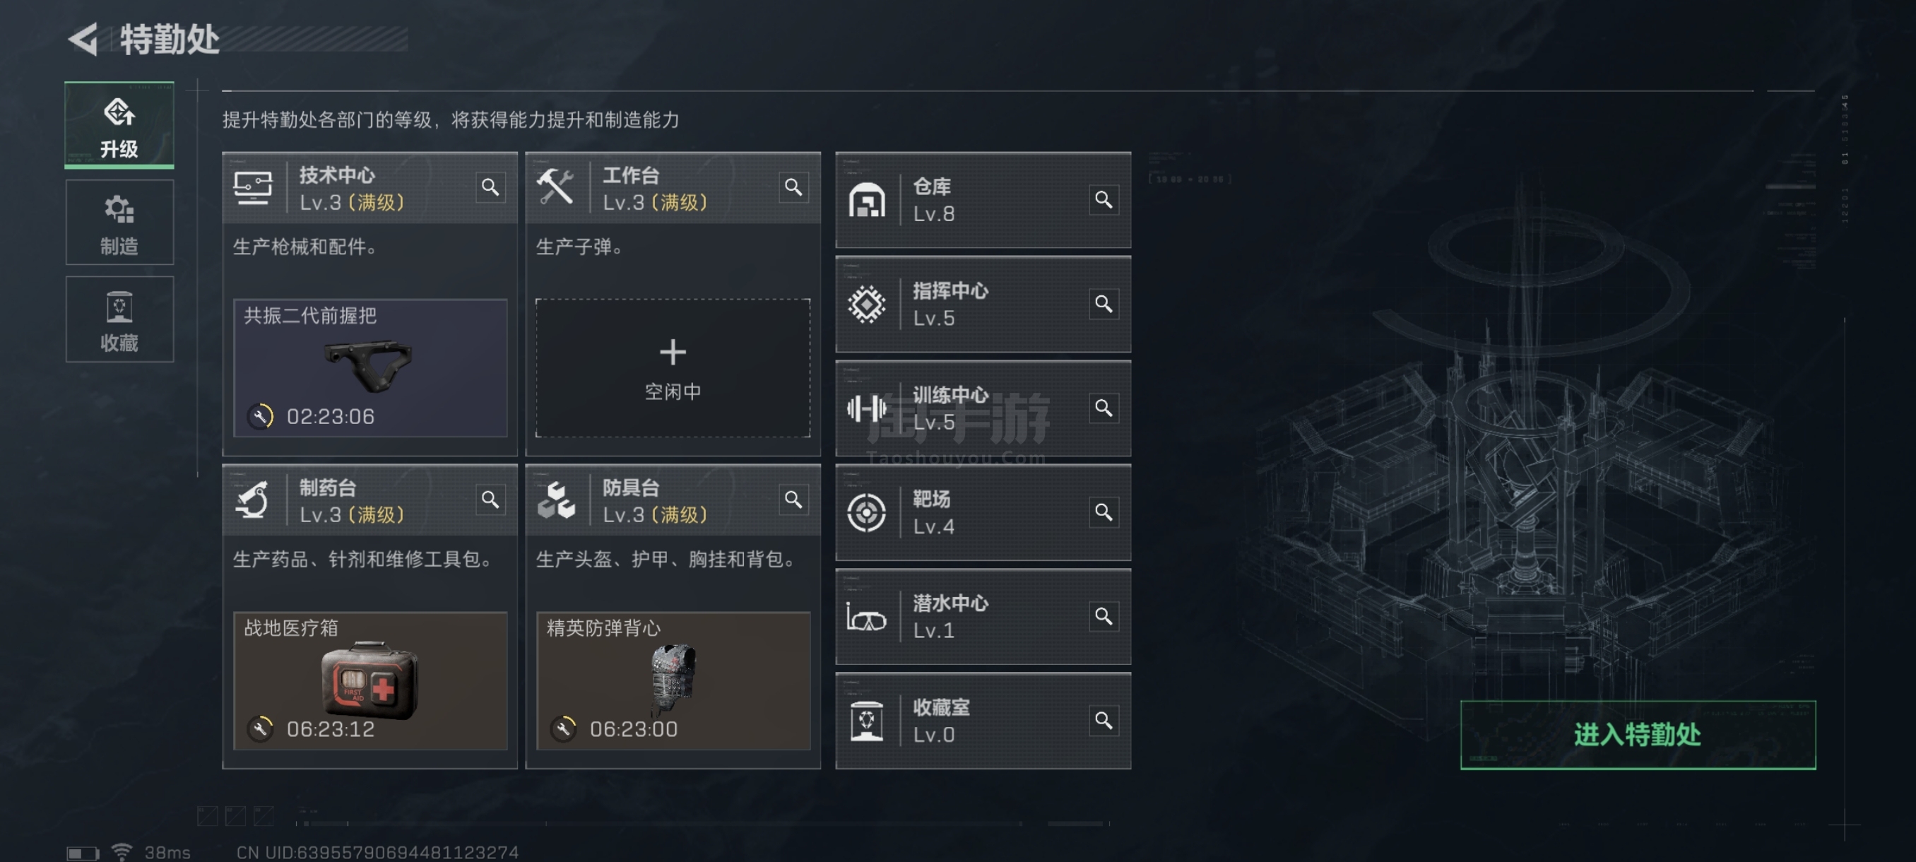Click the magnifier icon for 指挥中心
This screenshot has width=1916, height=862.
(1104, 303)
